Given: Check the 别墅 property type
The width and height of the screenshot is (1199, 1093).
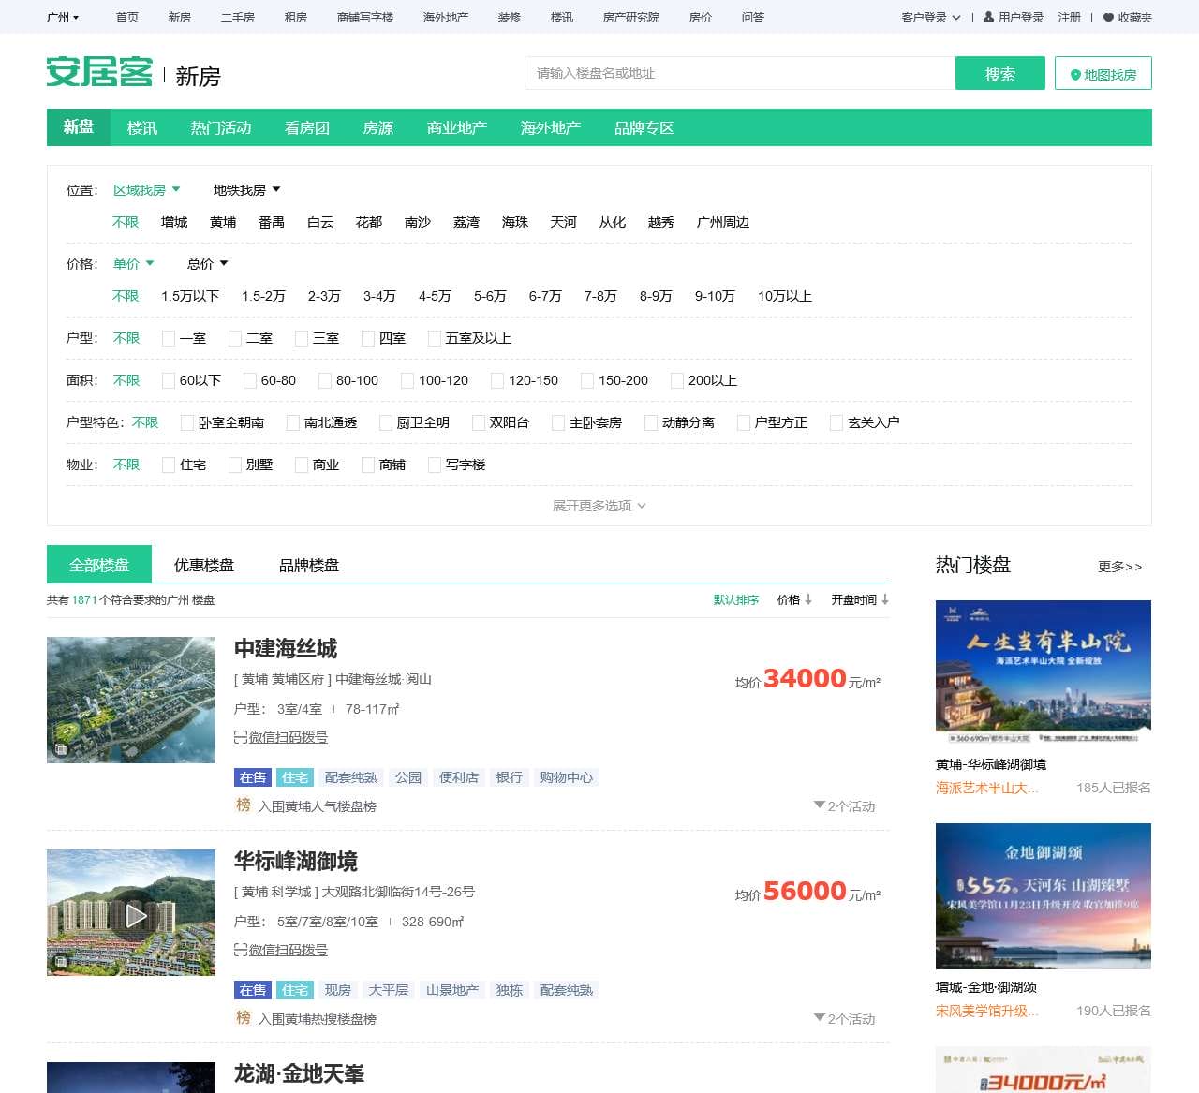Looking at the screenshot, I should tap(235, 465).
